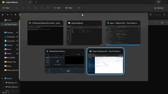Unpin Pictures using its pin icon
Screen dimensions: 168x94
point(17,45)
